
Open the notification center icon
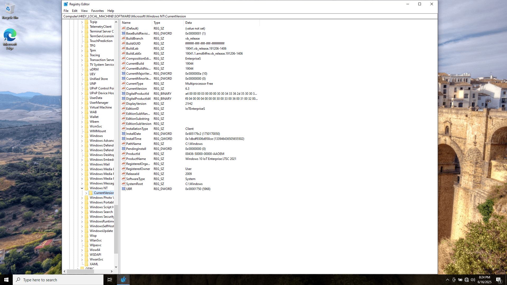[x=499, y=280]
